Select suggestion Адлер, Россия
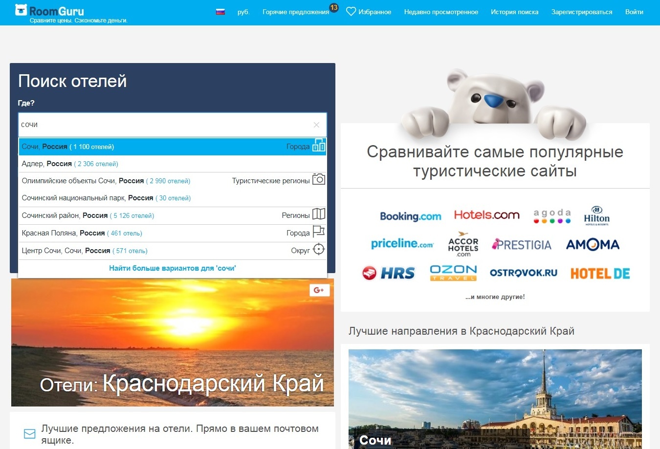 pos(173,164)
